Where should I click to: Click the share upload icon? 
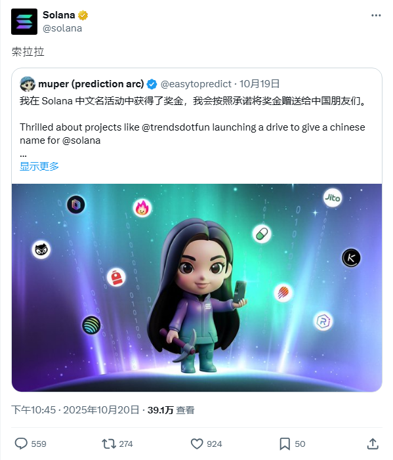pos(373,444)
